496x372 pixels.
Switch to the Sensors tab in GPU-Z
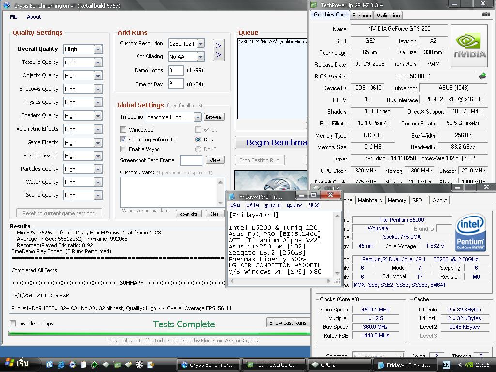pyautogui.click(x=361, y=15)
